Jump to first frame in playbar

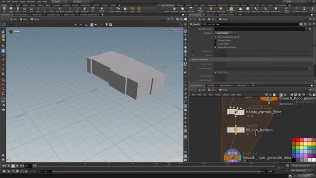(x=4, y=166)
